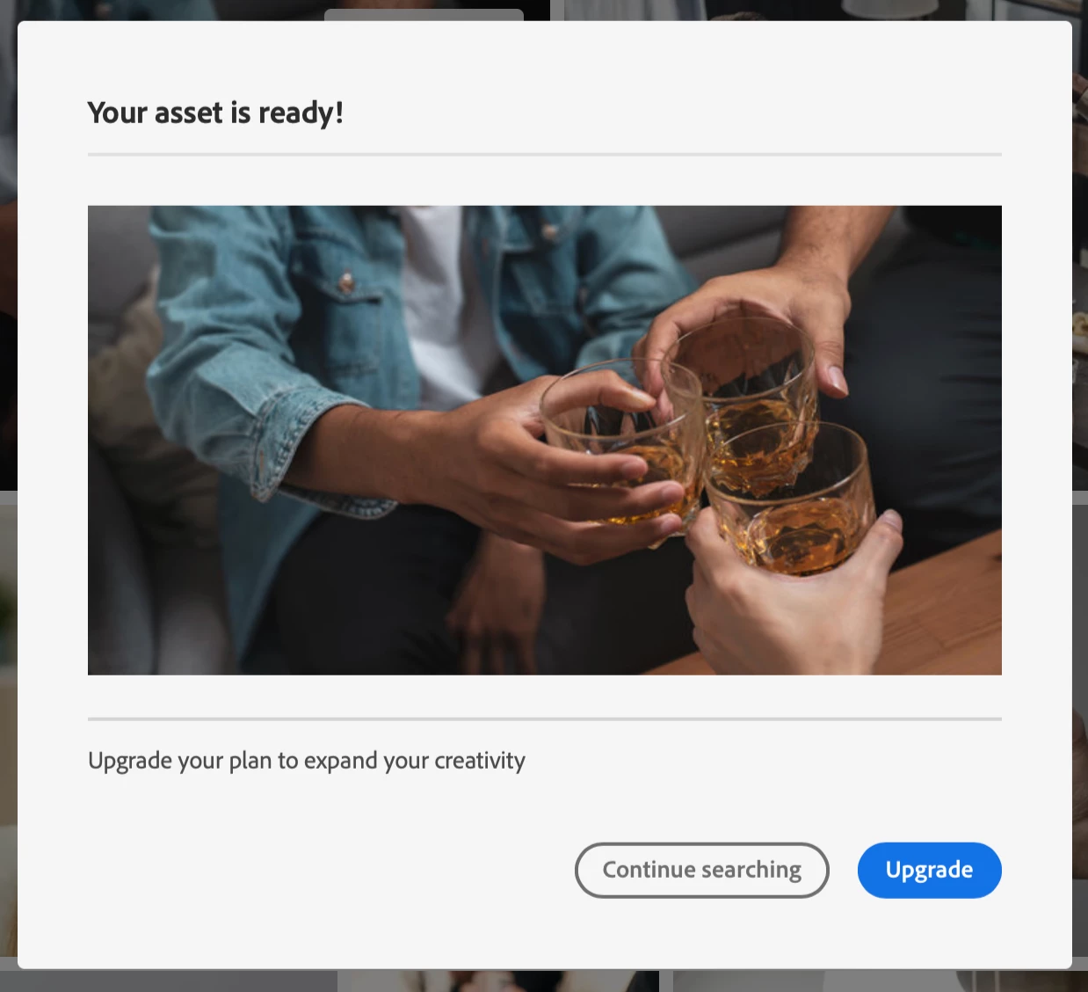Screen dimensions: 1088x992
Task: Click the blue Upgrade button
Action: [x=929, y=870]
